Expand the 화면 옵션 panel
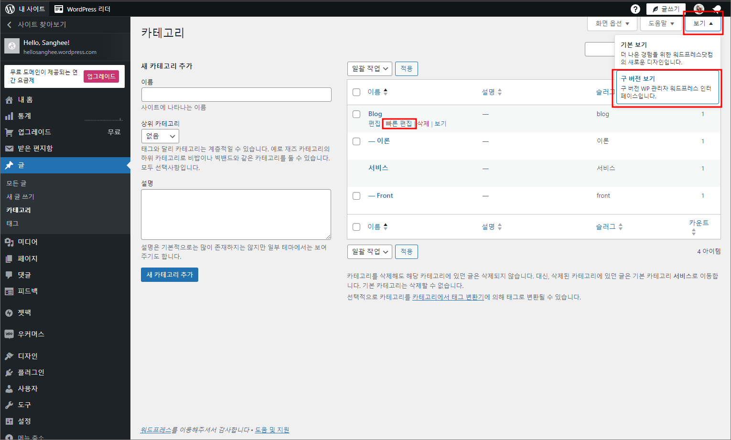This screenshot has height=440, width=731. (x=612, y=23)
